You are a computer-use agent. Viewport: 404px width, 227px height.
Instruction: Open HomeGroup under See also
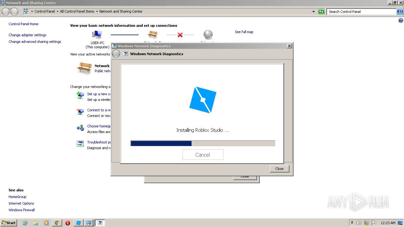pyautogui.click(x=17, y=197)
